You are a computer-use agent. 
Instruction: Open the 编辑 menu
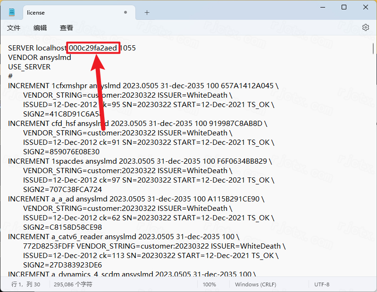click(40, 28)
